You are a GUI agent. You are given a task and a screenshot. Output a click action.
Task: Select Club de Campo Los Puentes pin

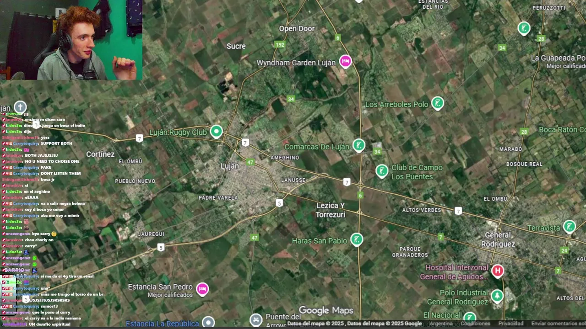click(x=382, y=171)
